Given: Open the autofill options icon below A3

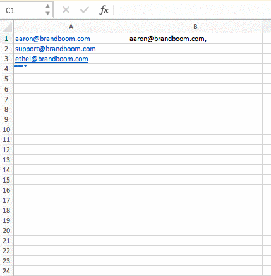Looking at the screenshot, I should click(21, 66).
